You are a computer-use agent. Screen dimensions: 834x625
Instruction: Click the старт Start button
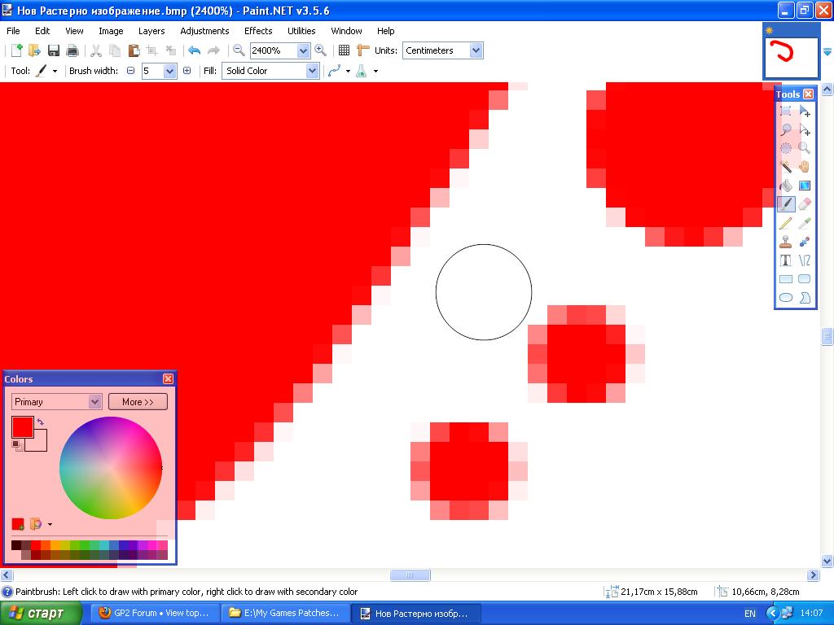click(42, 613)
